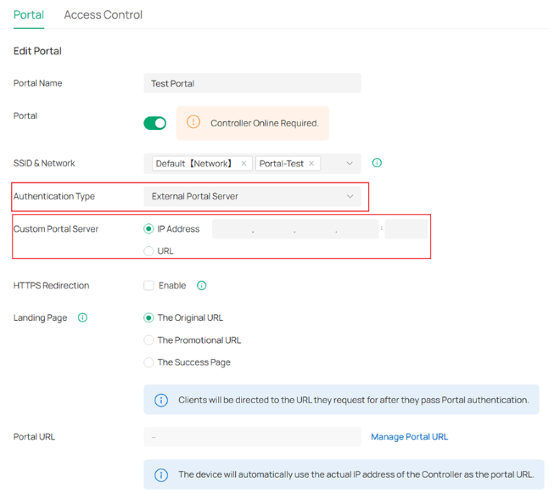Click info icon in Controller IP notice

(161, 475)
